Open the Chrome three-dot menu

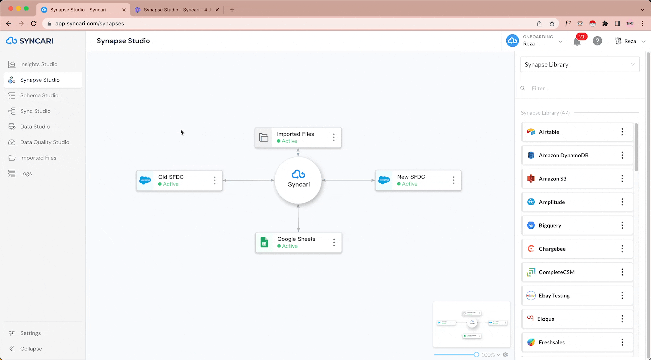[642, 23]
